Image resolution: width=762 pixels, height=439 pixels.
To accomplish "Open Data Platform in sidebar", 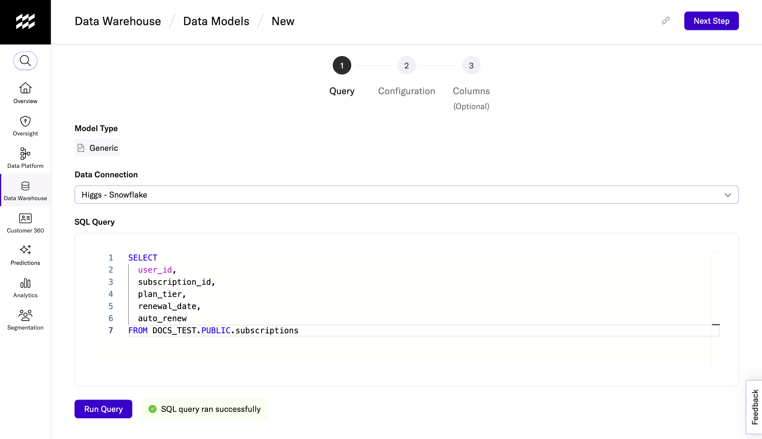I will tap(25, 153).
